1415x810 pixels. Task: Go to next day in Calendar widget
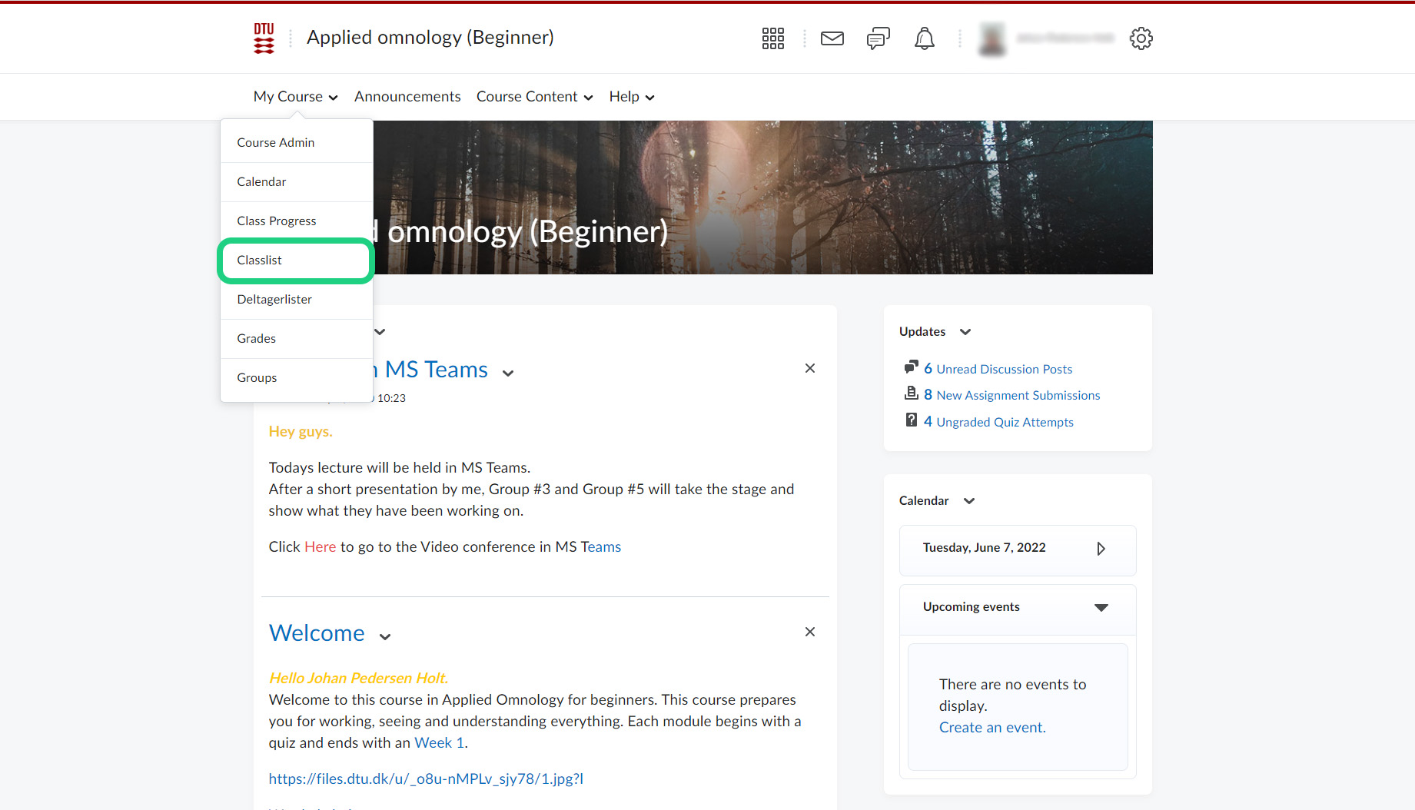coord(1101,549)
